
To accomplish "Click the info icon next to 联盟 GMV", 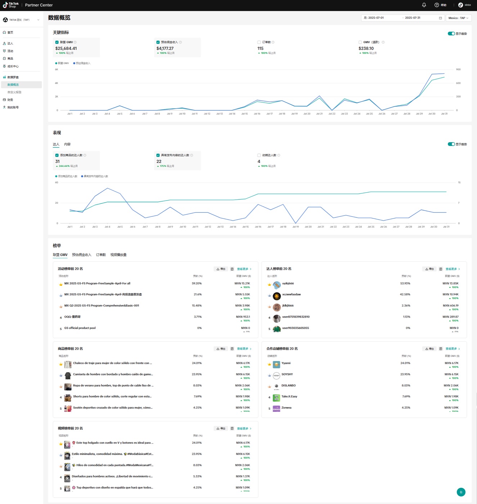I will pos(75,42).
